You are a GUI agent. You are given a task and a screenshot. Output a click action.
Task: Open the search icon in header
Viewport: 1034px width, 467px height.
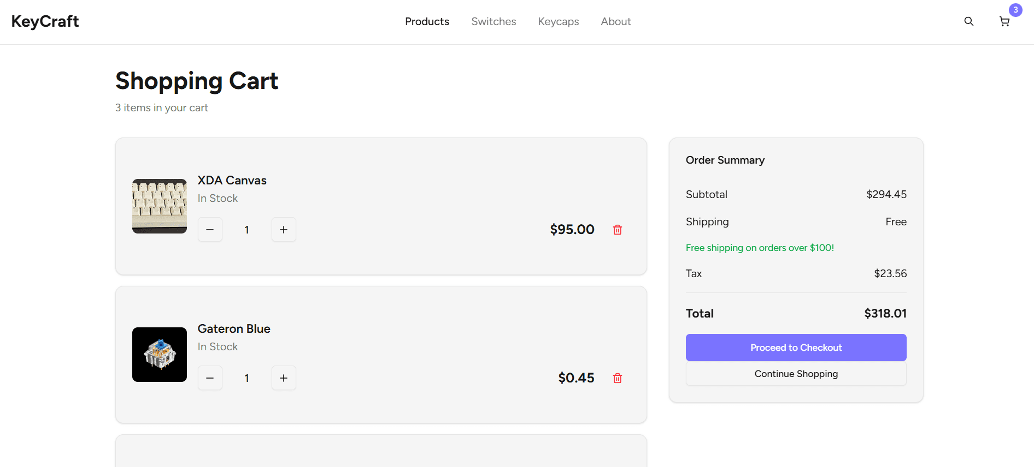pyautogui.click(x=968, y=21)
